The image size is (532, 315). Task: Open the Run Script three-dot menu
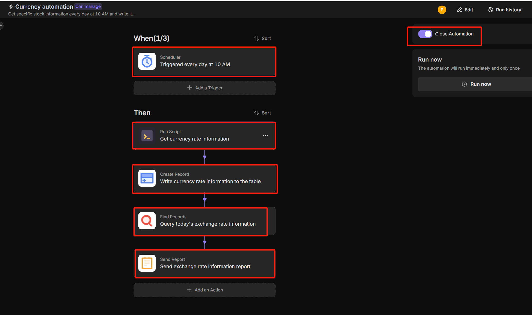click(265, 135)
